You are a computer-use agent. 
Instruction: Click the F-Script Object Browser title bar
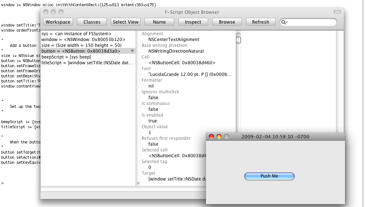point(192,12)
